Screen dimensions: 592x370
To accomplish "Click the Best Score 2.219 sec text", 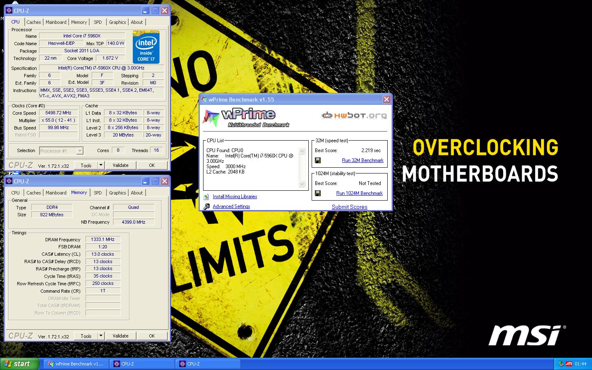I will pos(371,150).
